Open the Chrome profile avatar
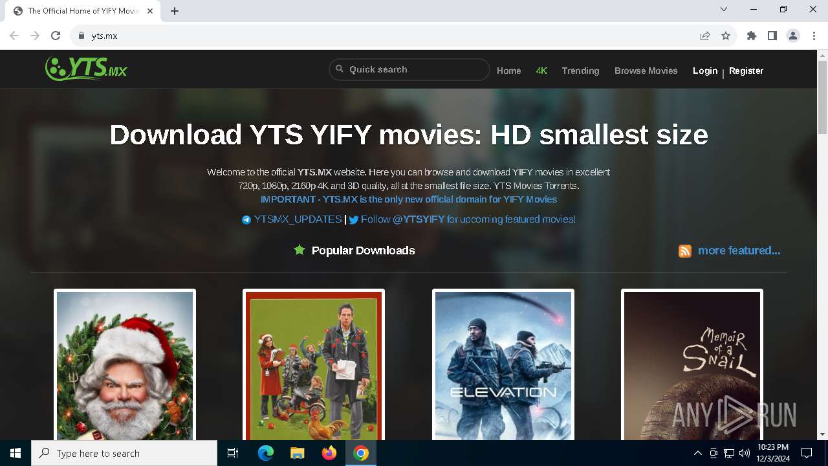Image resolution: width=828 pixels, height=466 pixels. tap(793, 36)
